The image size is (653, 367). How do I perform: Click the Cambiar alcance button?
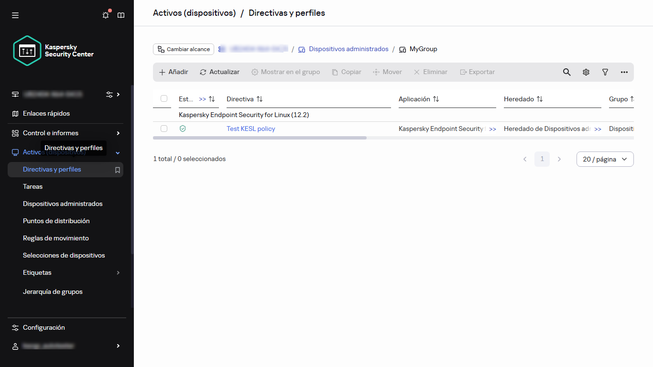[x=183, y=49]
